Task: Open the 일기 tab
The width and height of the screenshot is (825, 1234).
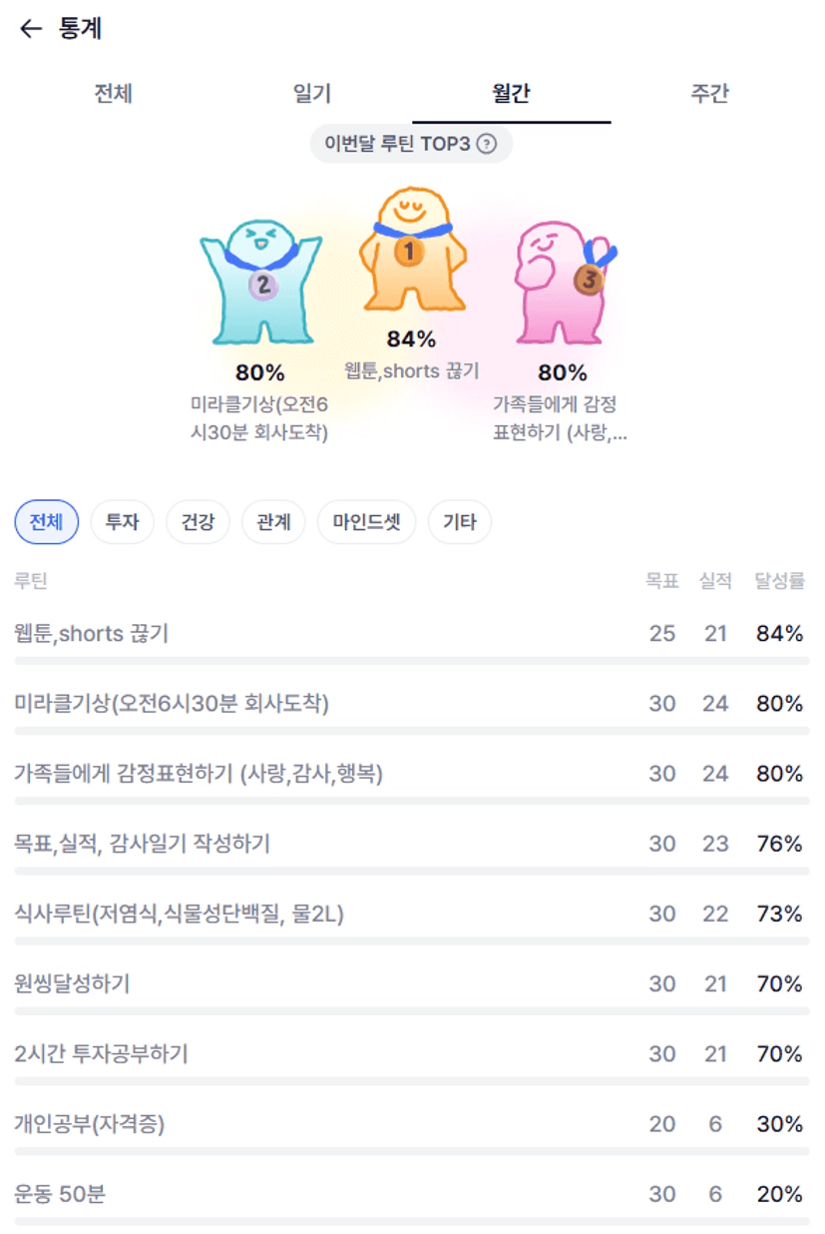Action: 312,94
